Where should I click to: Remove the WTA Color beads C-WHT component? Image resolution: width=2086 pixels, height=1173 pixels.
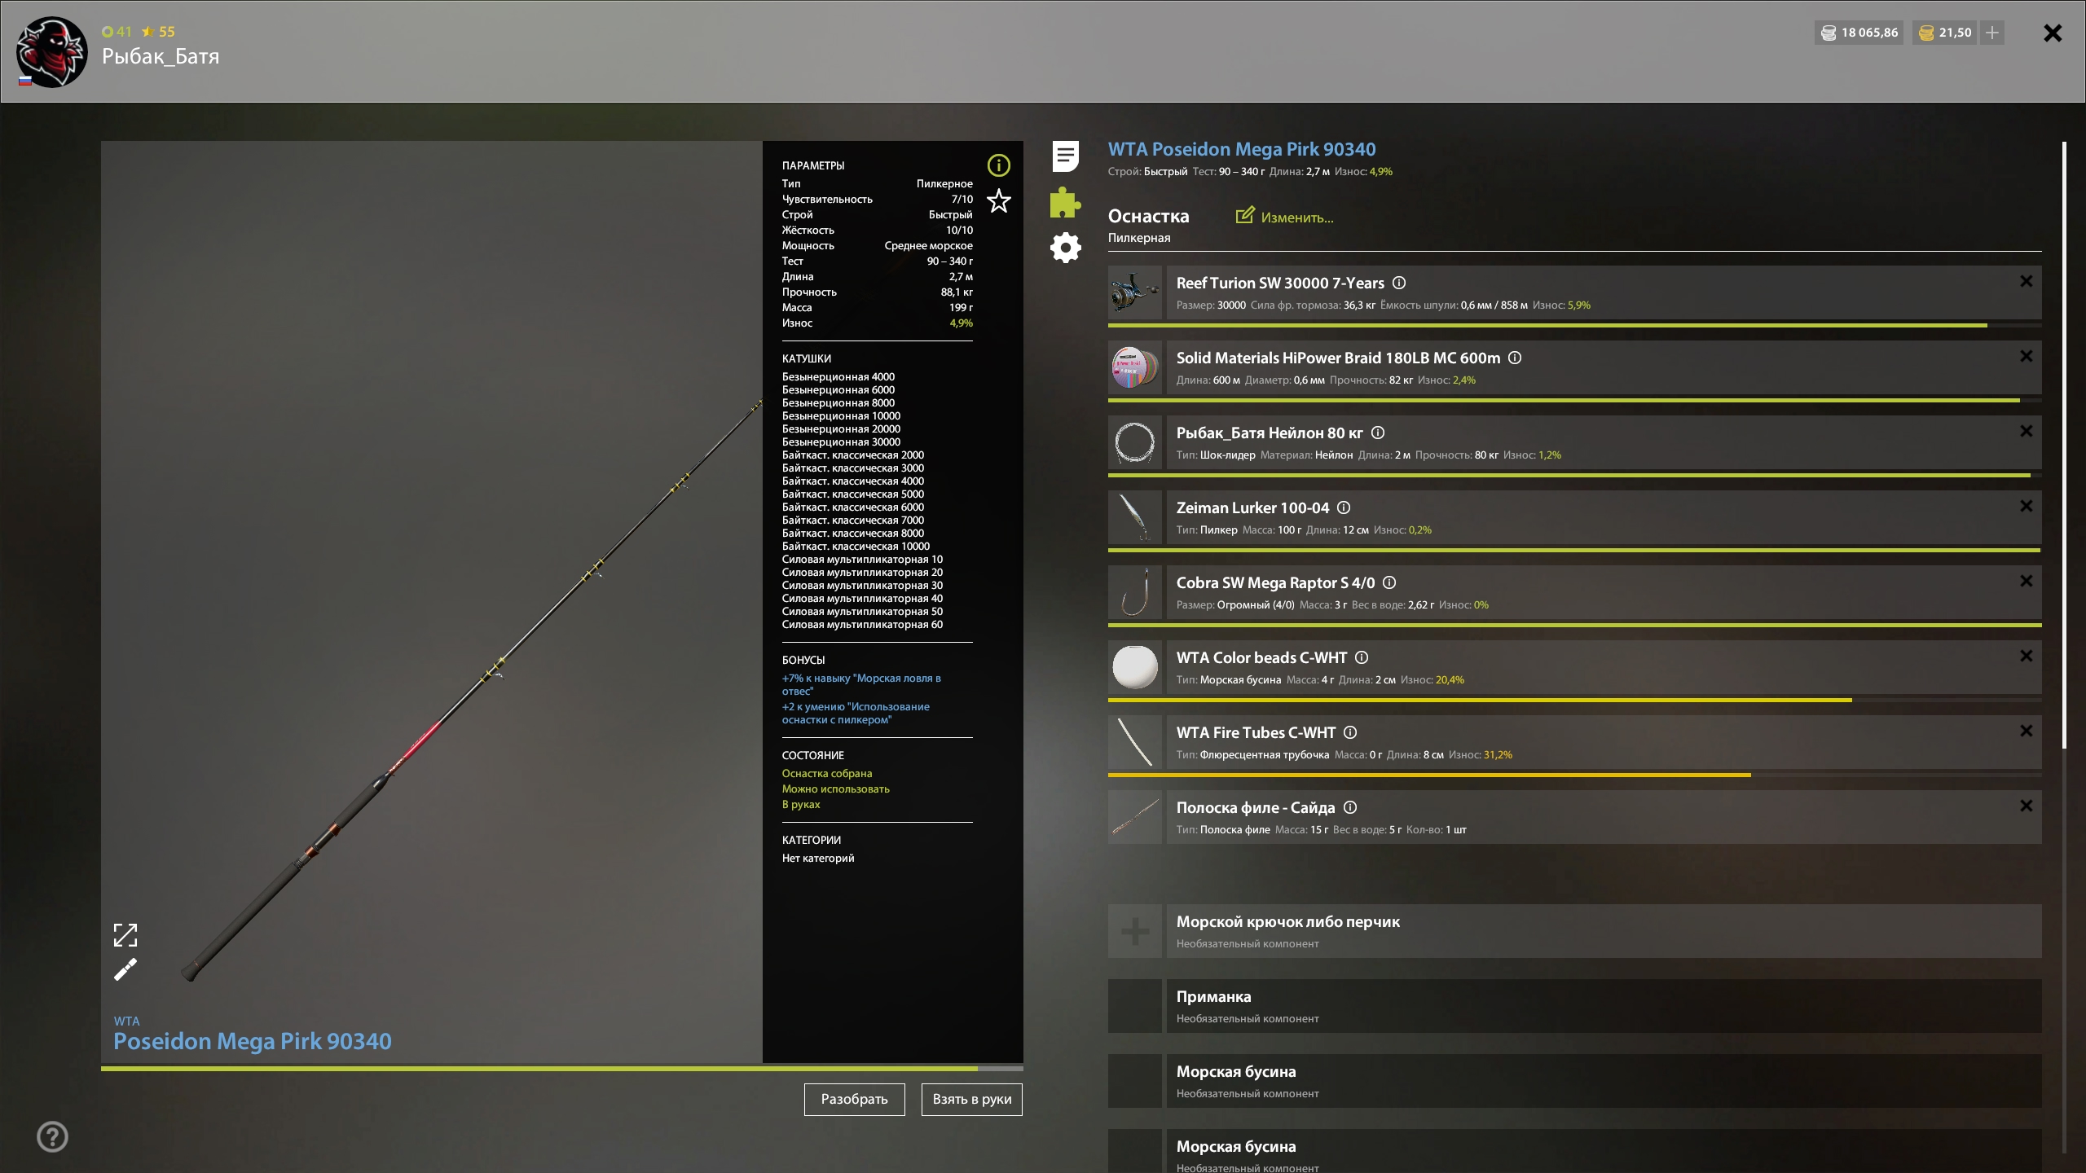[2026, 656]
